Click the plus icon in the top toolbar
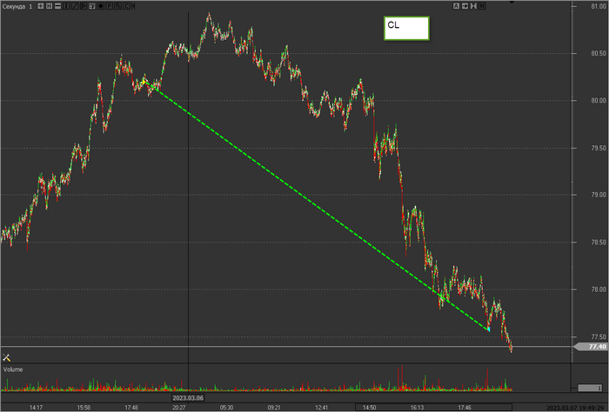The image size is (609, 412). (x=41, y=6)
